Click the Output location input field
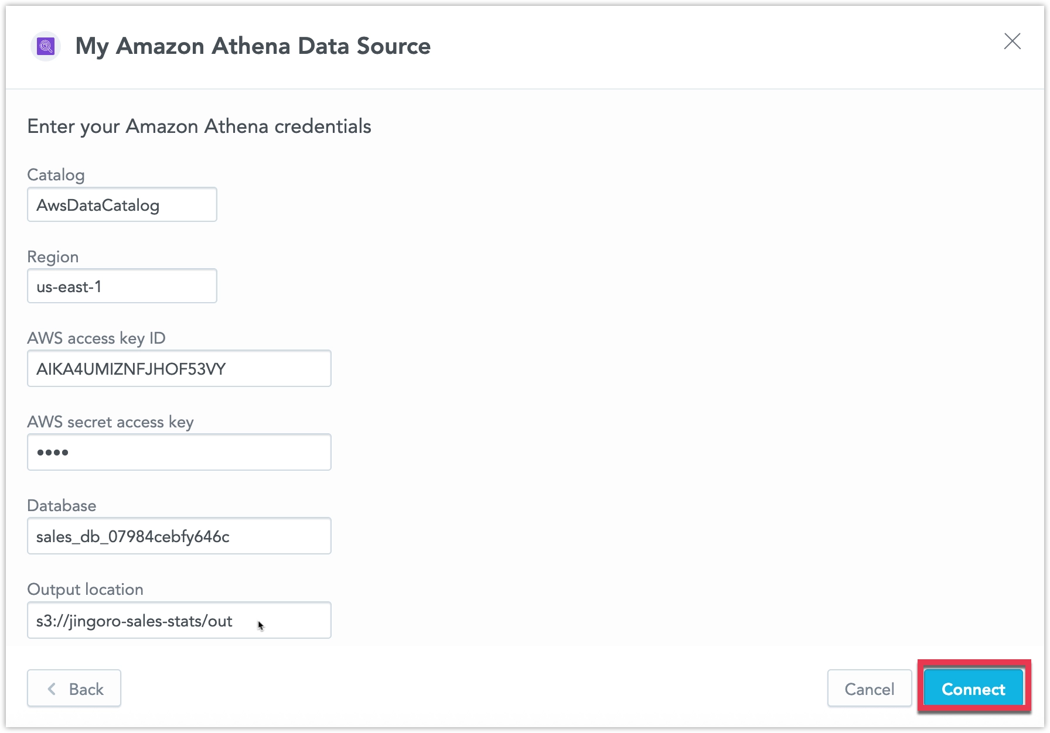 179,621
